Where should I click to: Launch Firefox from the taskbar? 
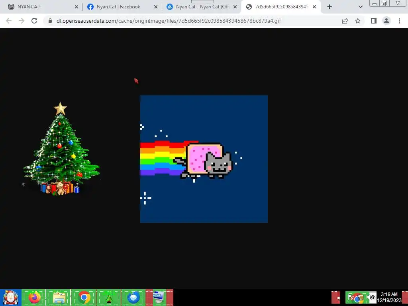[34, 298]
